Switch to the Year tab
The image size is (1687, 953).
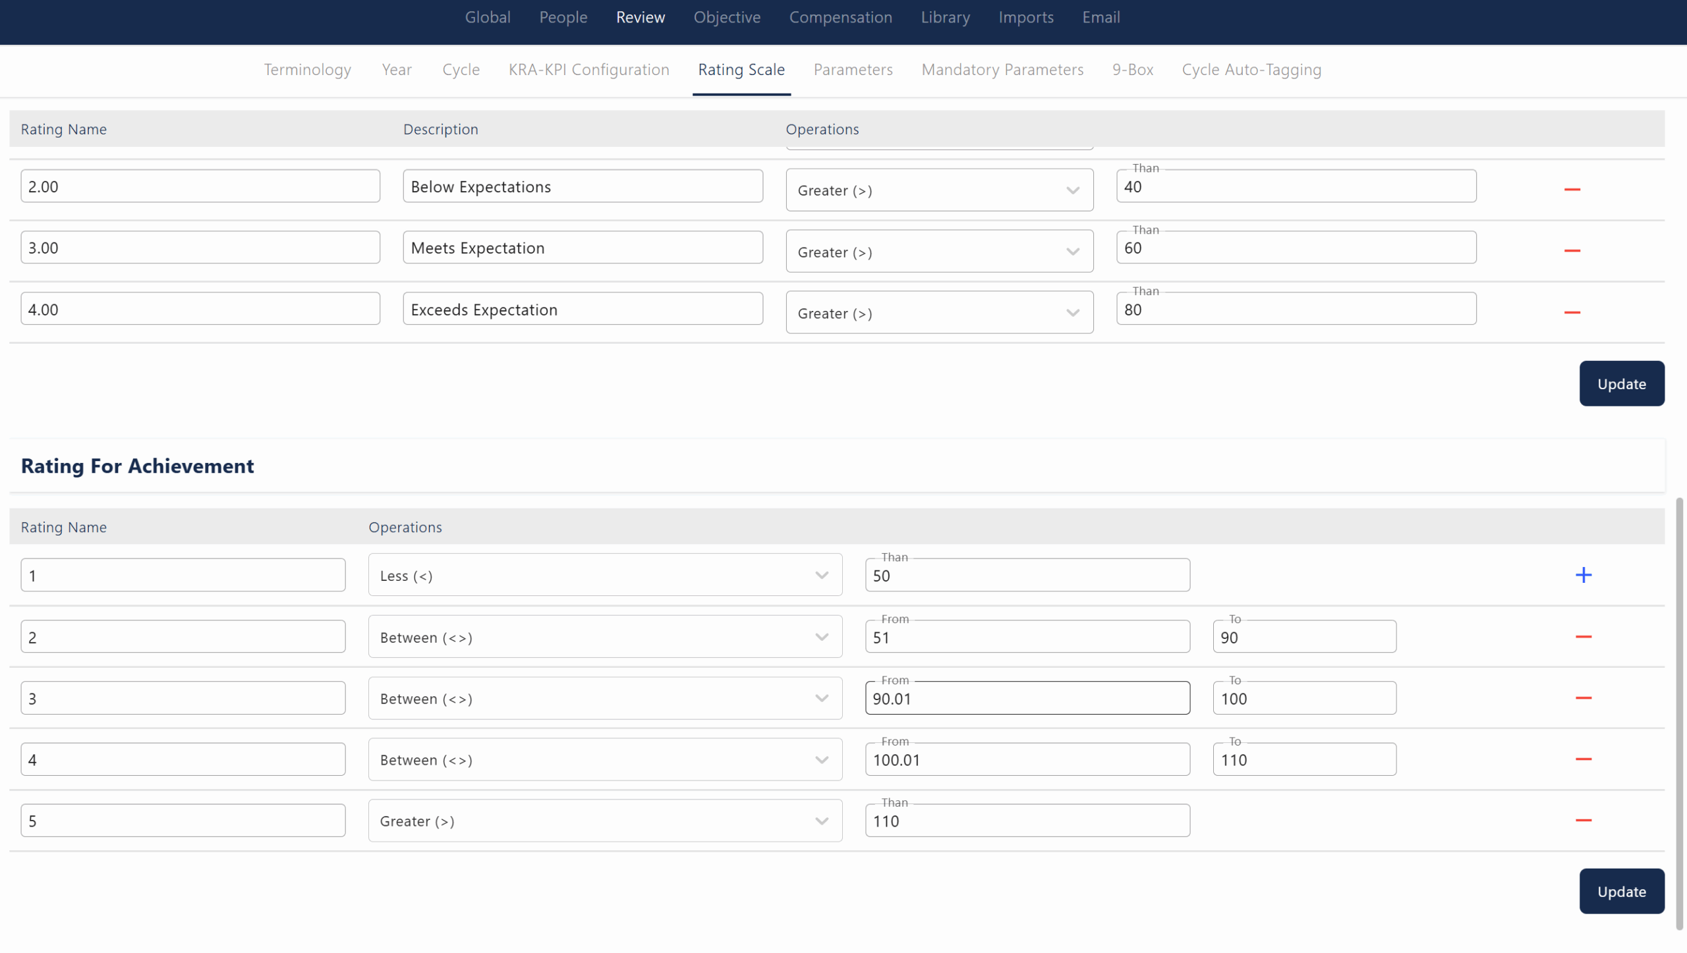[x=397, y=70]
